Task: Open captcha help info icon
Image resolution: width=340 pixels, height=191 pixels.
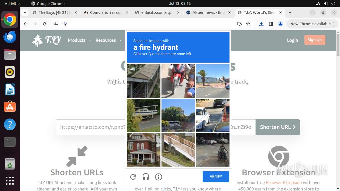Action: pos(159,177)
